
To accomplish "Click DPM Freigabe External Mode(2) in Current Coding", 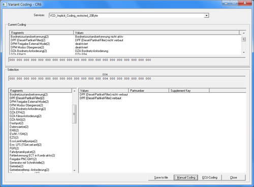I will coord(30,44).
